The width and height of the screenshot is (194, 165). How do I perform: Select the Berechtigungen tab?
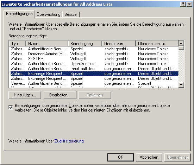pyautogui.click(x=19, y=14)
